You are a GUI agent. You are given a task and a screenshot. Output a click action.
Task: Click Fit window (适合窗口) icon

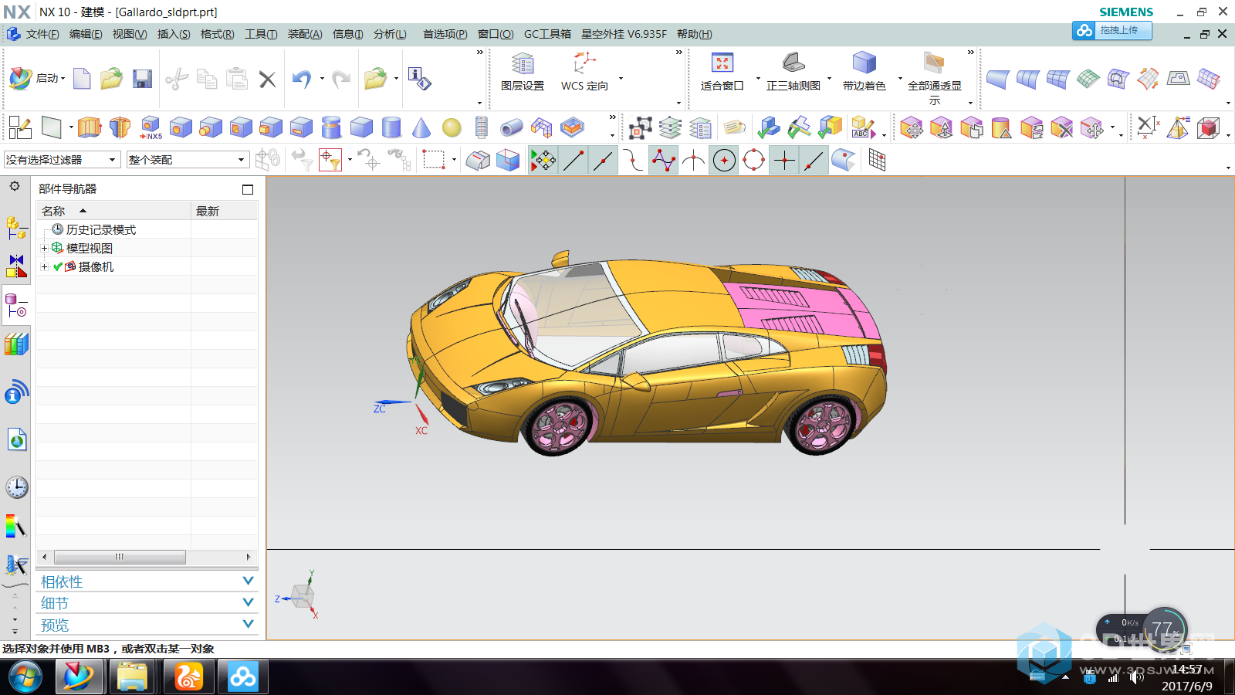pos(722,73)
